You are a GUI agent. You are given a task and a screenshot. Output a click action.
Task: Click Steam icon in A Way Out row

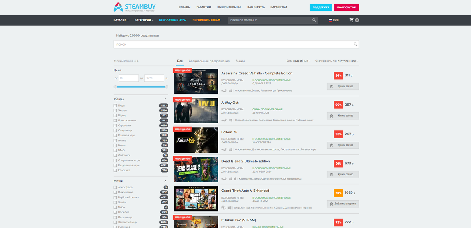224,120
